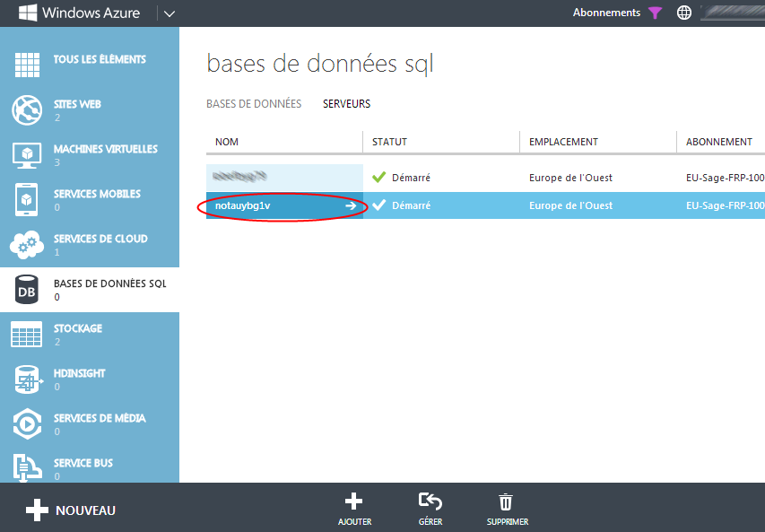Click the green checkmark in first server row
765x532 pixels.
(x=379, y=177)
